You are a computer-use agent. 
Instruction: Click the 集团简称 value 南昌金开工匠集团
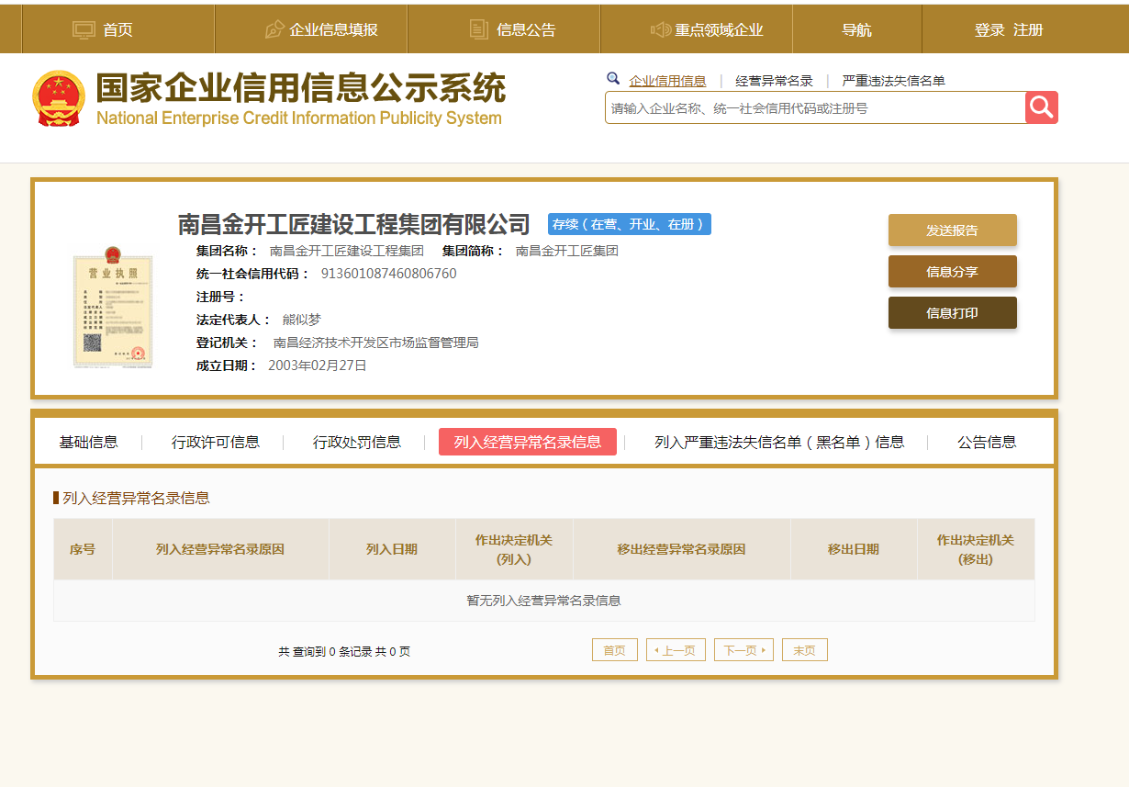coord(567,251)
